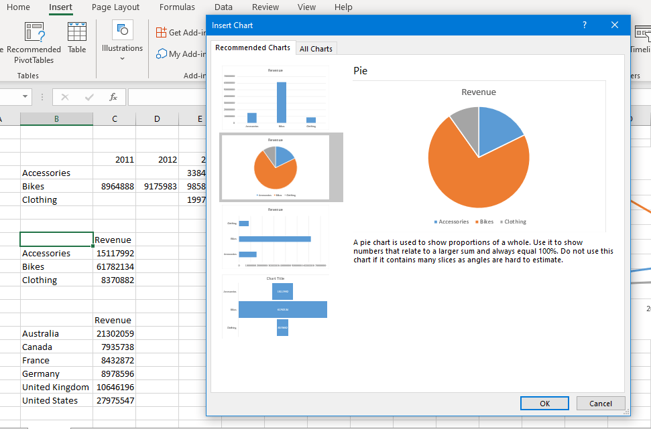The height and width of the screenshot is (429, 651).
Task: Pick the funnel chart thumbnail
Action: coord(276,306)
